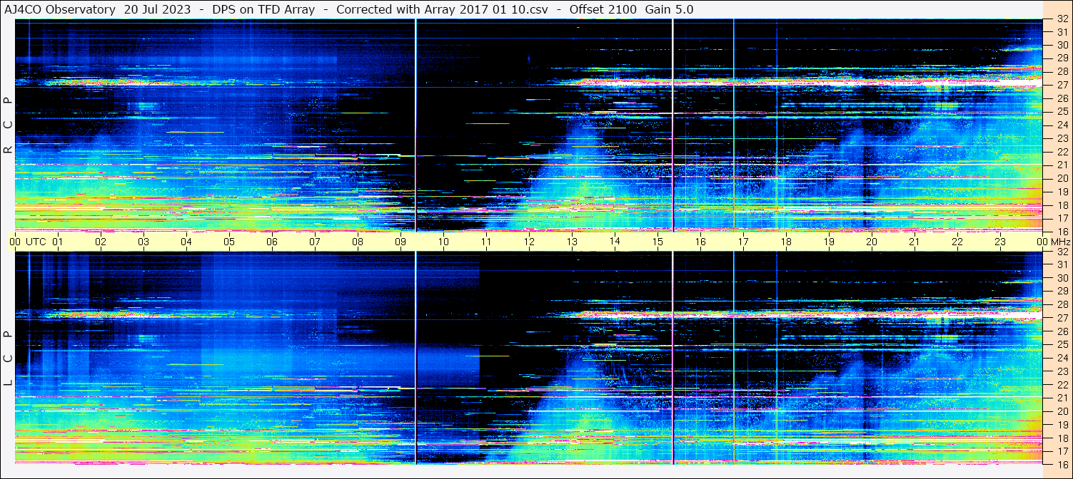Click the 19 MHz label of the LCP panel

tap(1062, 425)
